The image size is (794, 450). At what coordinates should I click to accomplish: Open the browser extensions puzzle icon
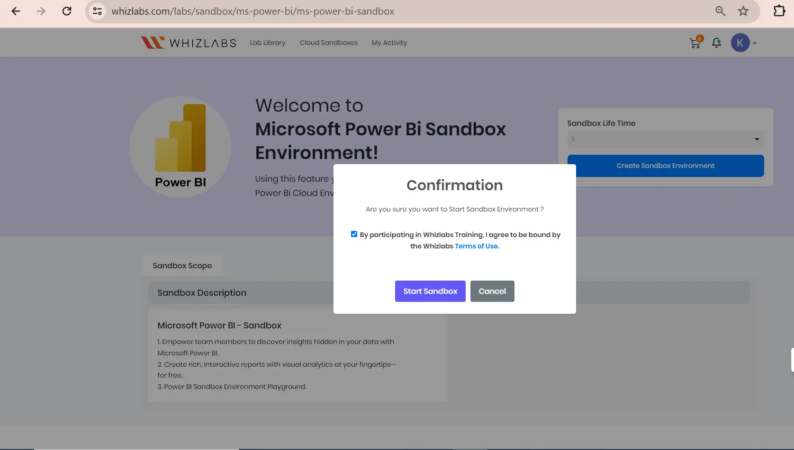[x=779, y=11]
